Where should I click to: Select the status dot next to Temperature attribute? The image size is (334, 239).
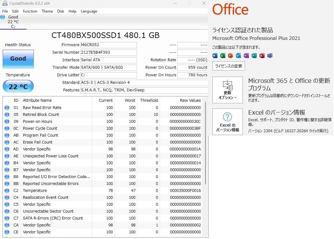click(x=8, y=190)
